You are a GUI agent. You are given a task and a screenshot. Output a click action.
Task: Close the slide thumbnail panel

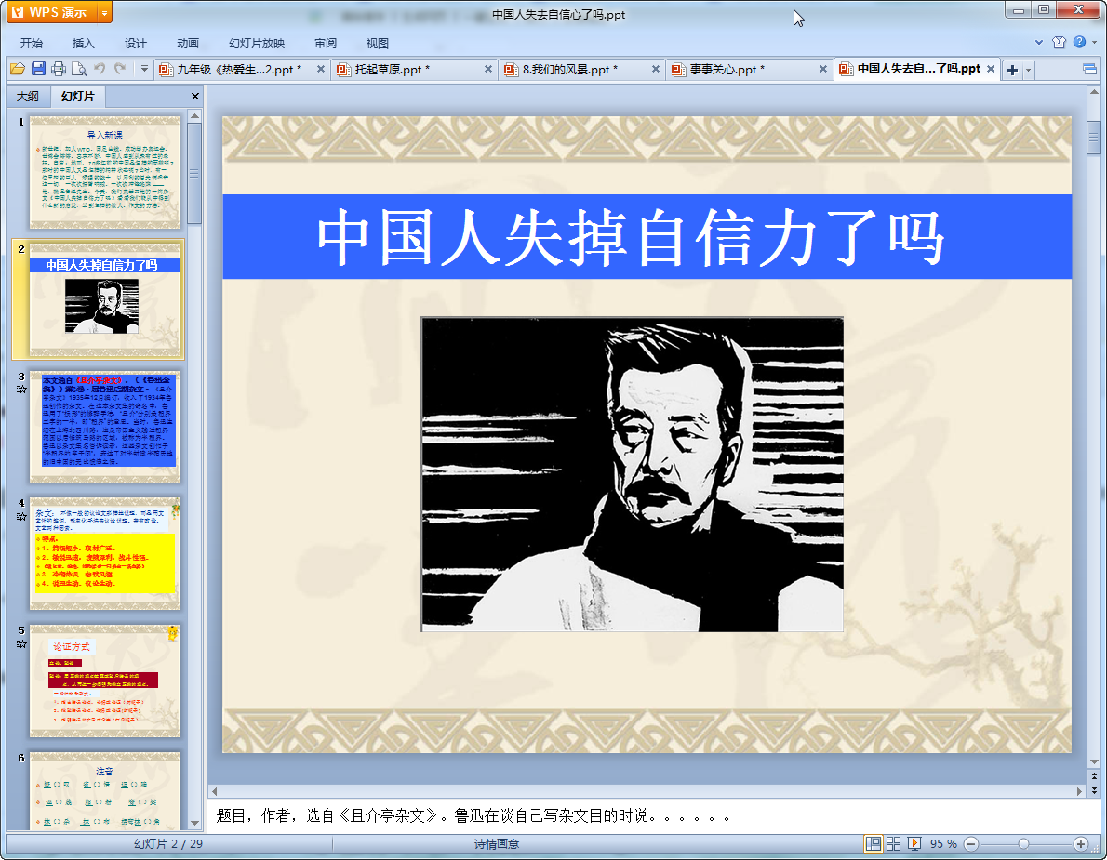click(194, 96)
